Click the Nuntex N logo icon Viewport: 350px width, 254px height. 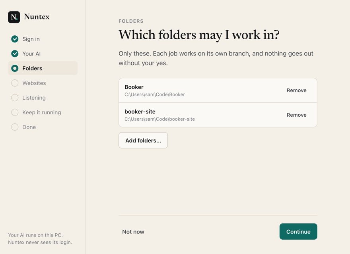[14, 17]
